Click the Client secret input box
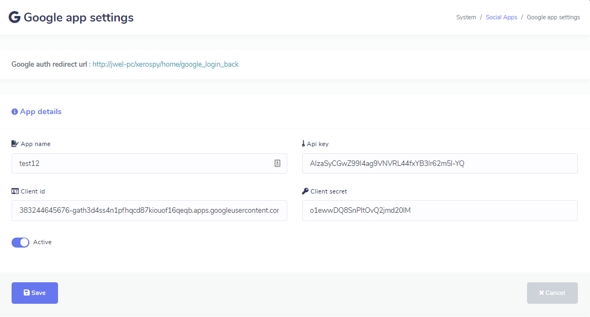This screenshot has height=317, width=590. coord(439,211)
